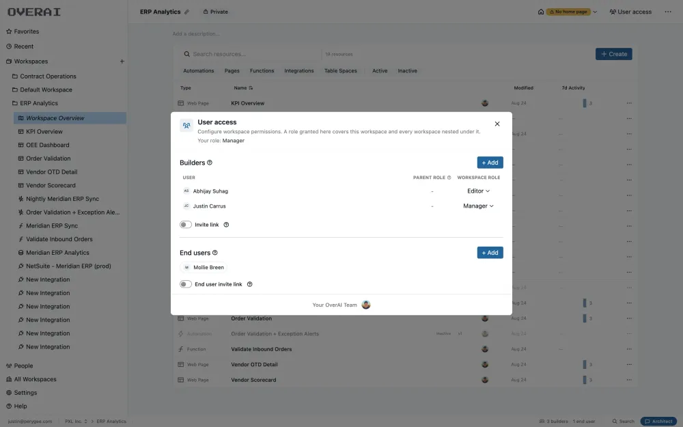Expand the Contract Operations workspace
Image resolution: width=683 pixels, height=427 pixels.
(44, 77)
